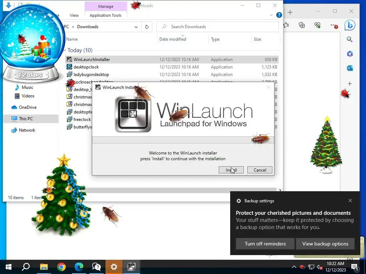This screenshot has height=274, width=366.
Task: Click the Search Downloads field
Action: 218,27
